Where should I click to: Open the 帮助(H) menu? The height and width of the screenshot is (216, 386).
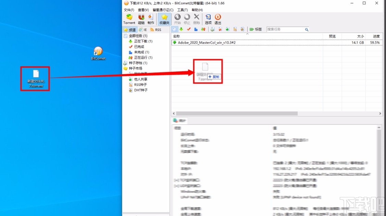click(x=197, y=10)
